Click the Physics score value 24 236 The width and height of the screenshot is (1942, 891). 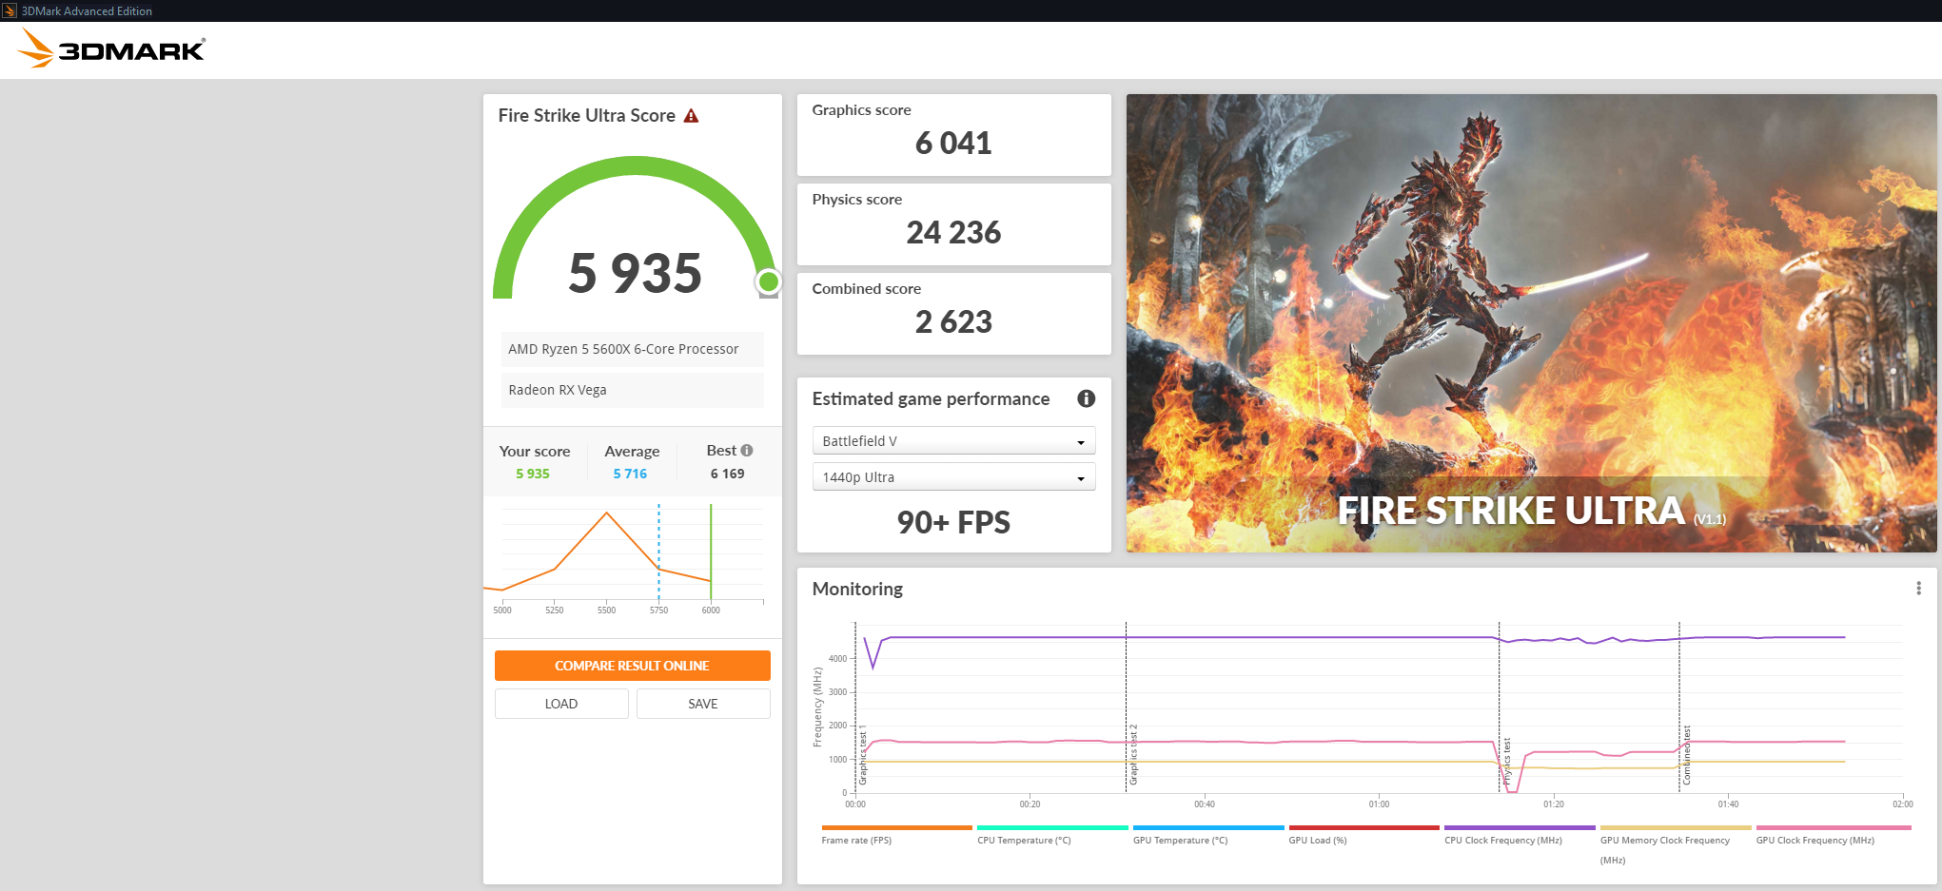953,233
